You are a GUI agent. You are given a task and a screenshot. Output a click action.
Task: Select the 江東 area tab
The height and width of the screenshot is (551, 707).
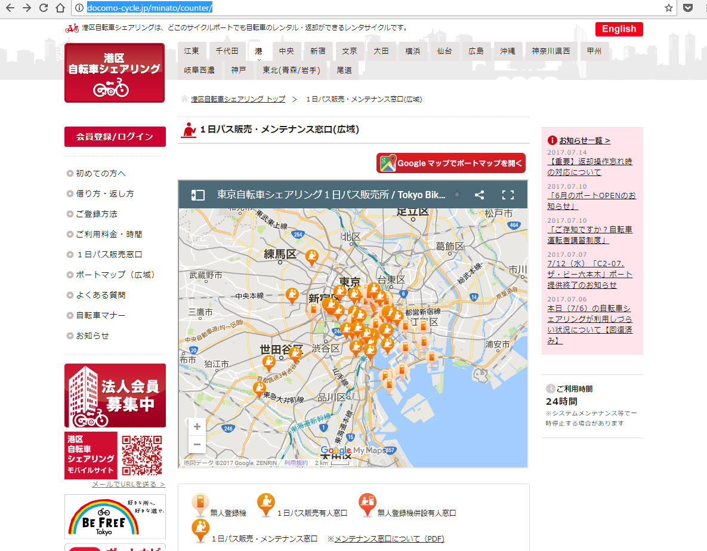[192, 51]
